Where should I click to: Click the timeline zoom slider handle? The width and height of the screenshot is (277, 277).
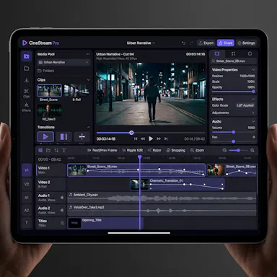238,150
